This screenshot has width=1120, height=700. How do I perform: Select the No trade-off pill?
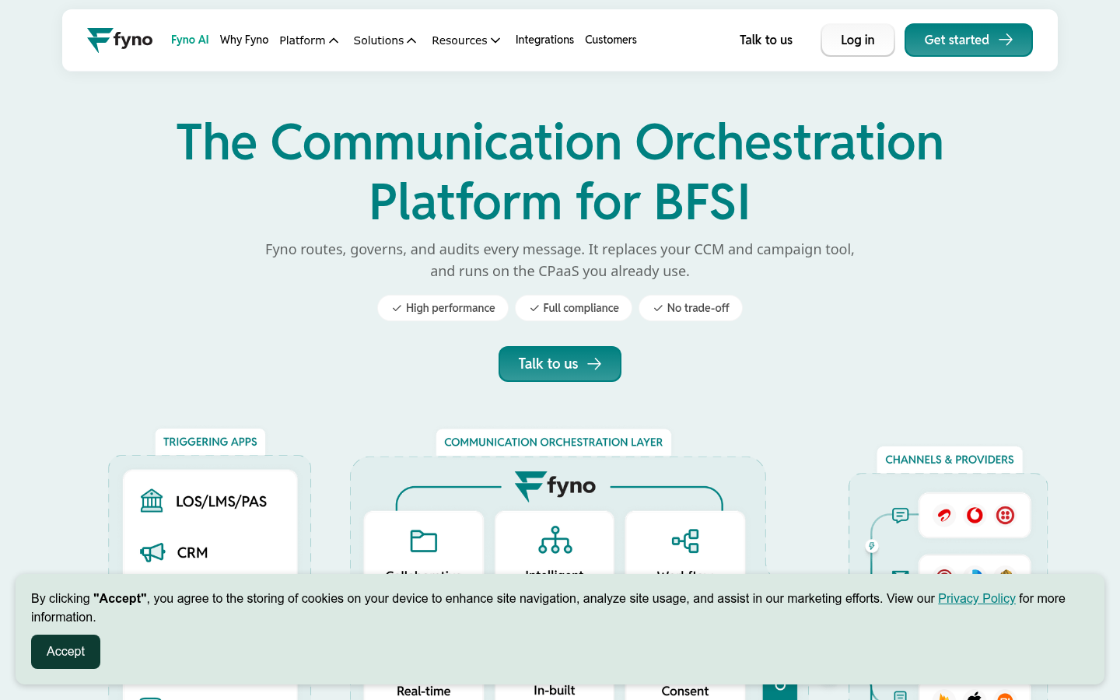point(691,308)
